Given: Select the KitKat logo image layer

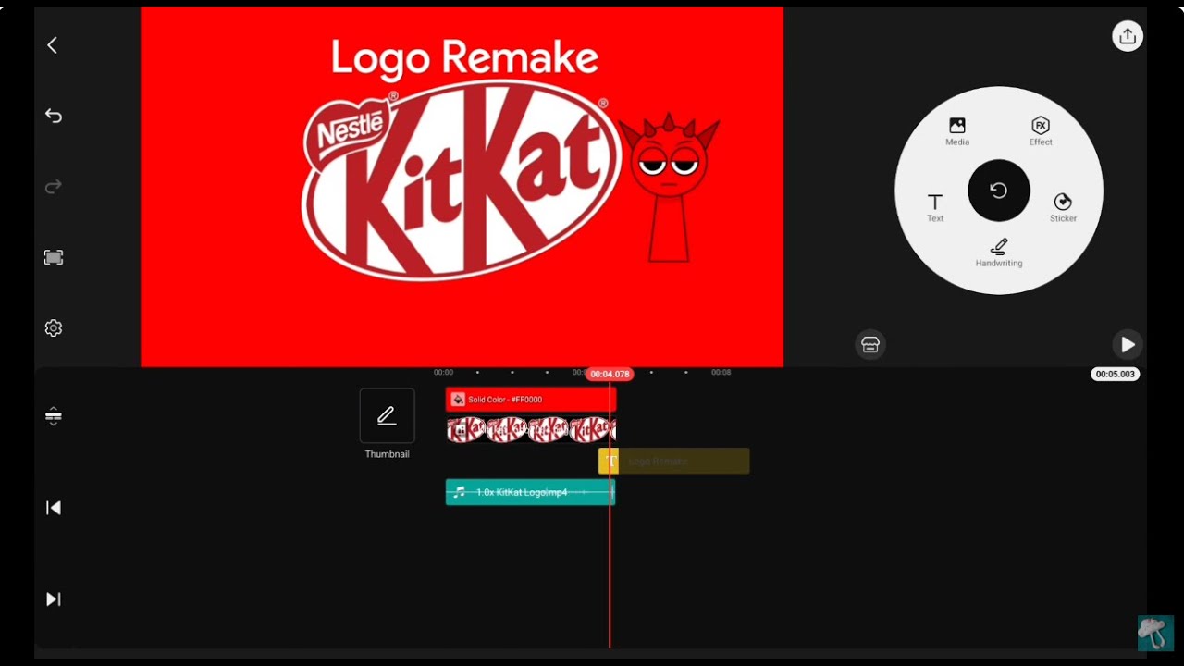Looking at the screenshot, I should 530,430.
